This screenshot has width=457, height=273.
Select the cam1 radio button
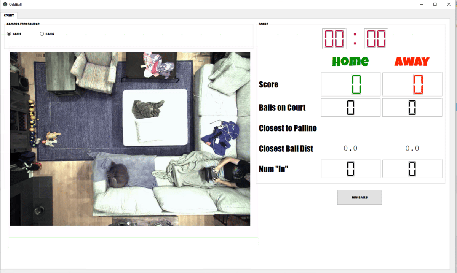tap(14, 34)
